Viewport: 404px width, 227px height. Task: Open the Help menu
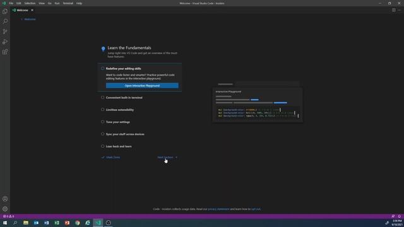coord(79,3)
